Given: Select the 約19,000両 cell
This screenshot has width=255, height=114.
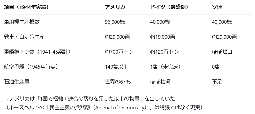Looking at the screenshot, I should [x=162, y=37].
